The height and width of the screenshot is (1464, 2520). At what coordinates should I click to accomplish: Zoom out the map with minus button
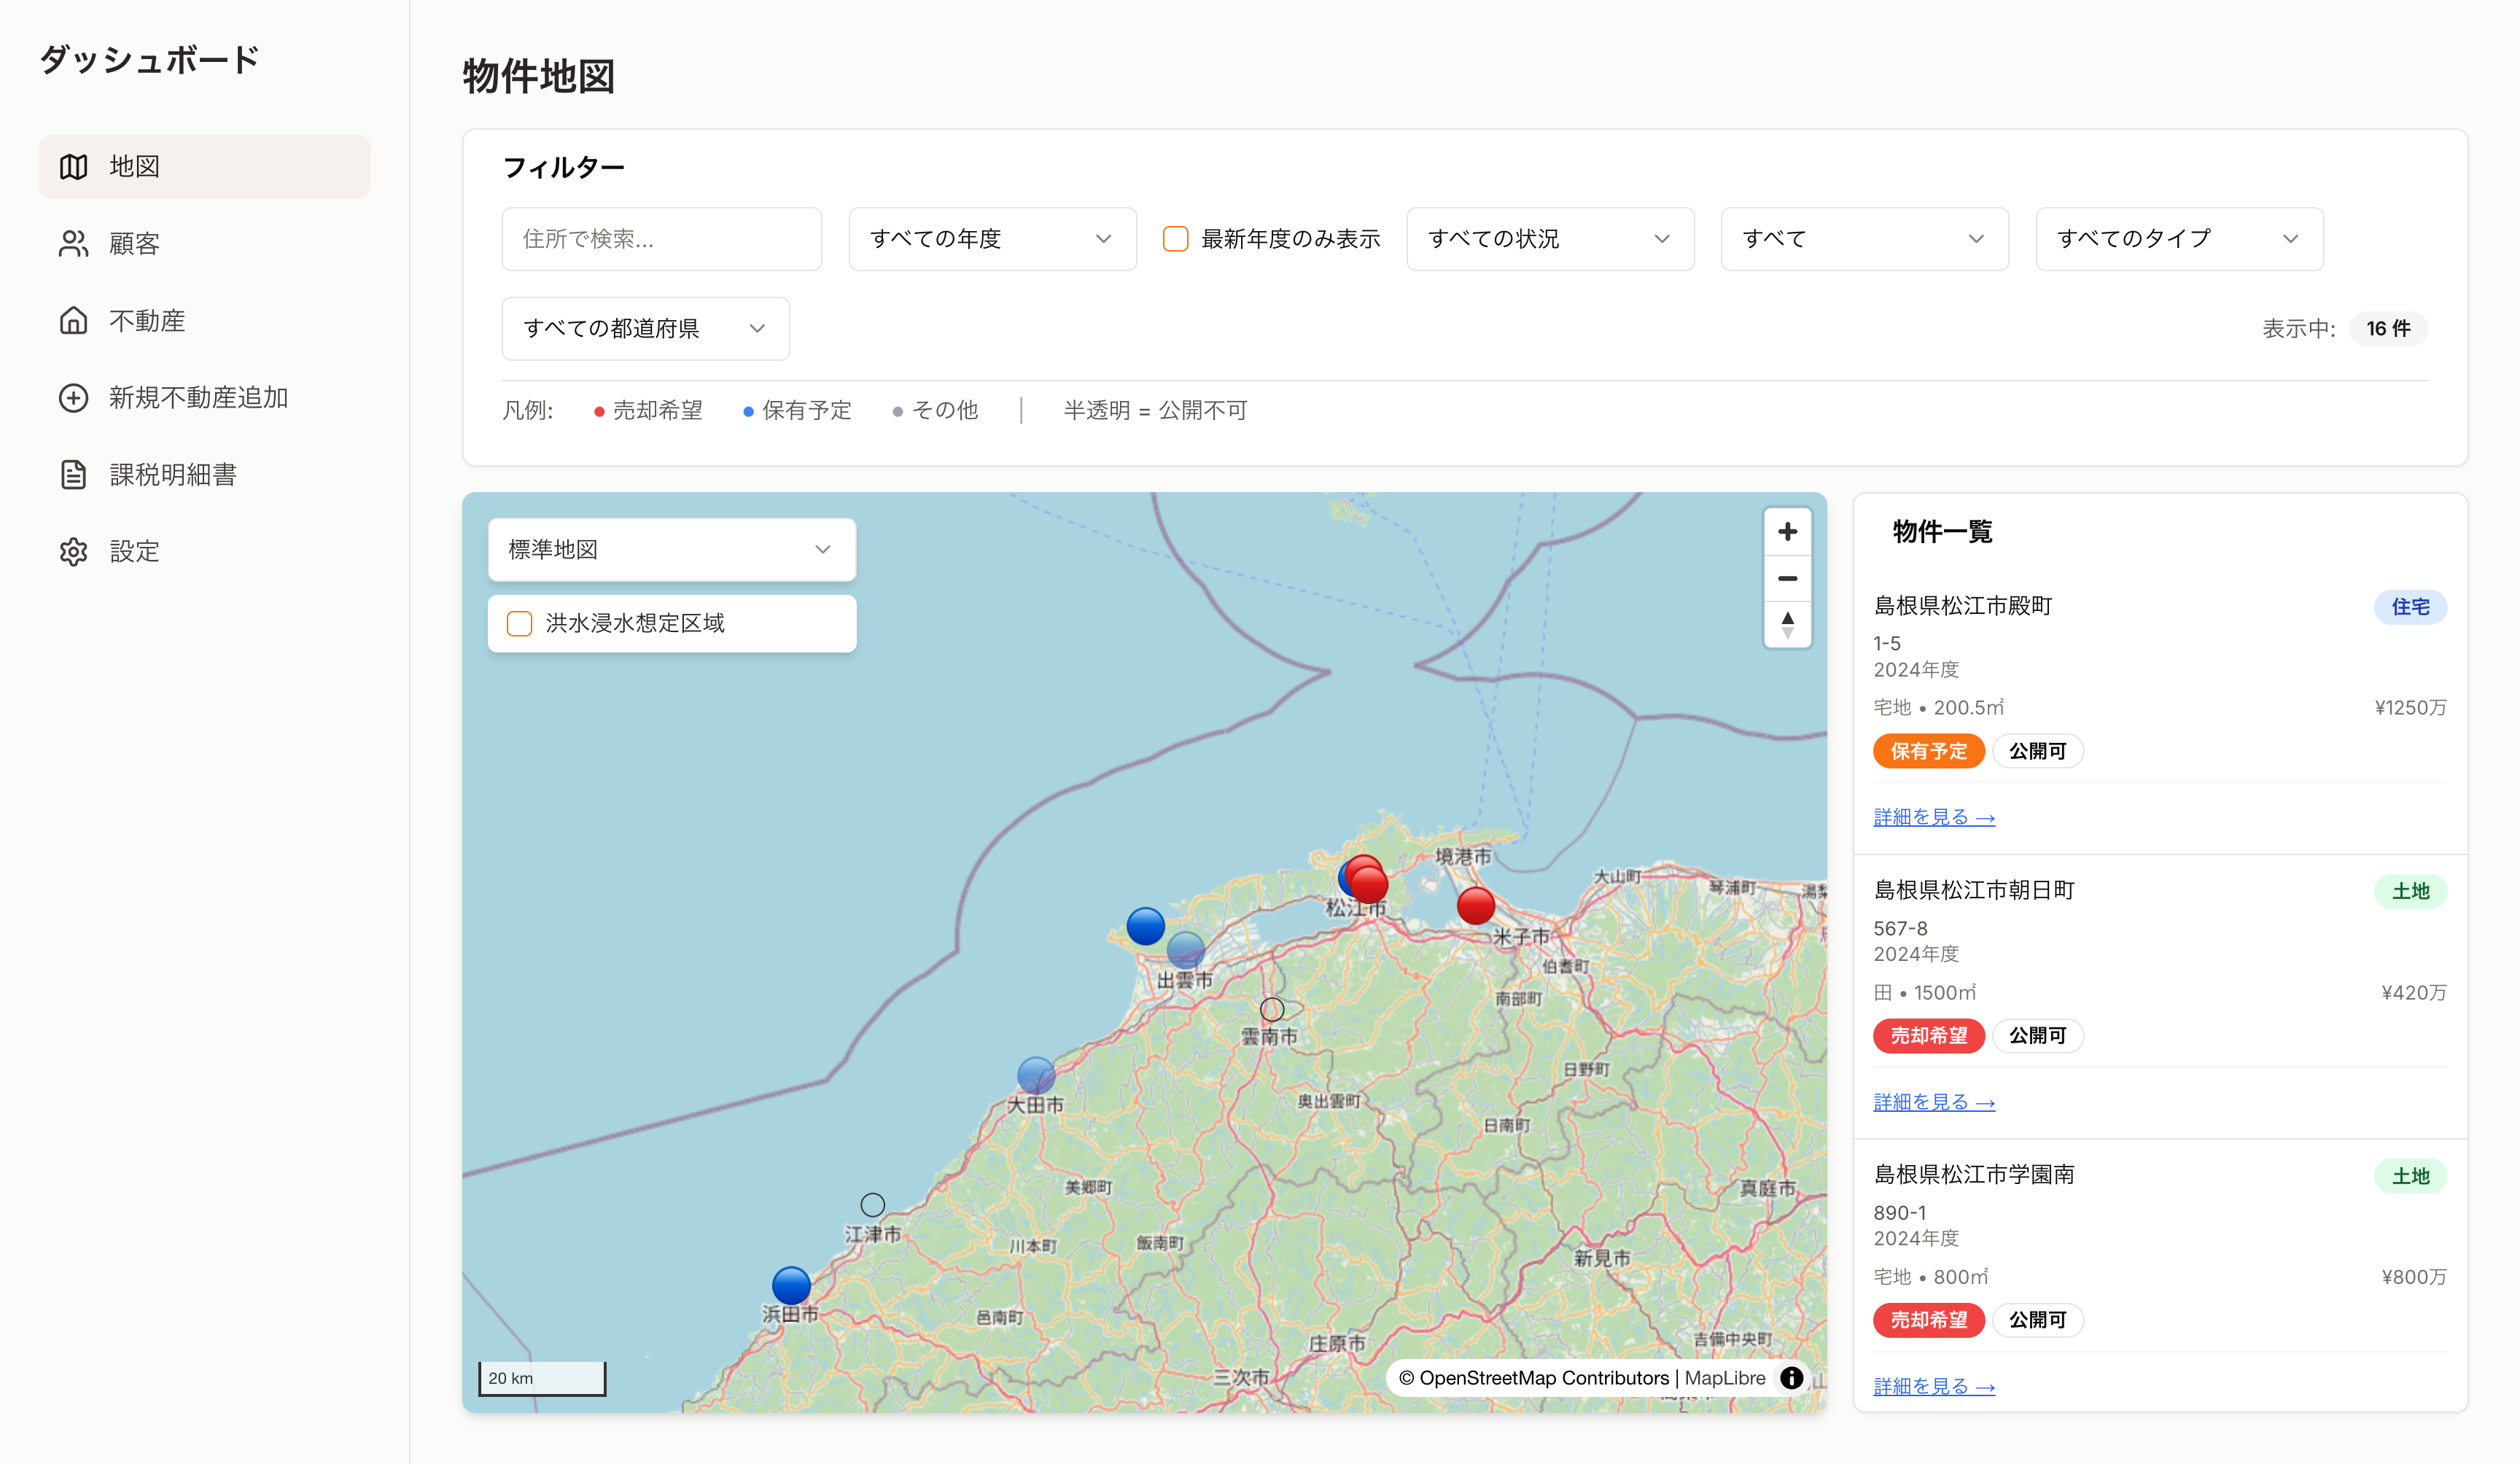click(1787, 578)
